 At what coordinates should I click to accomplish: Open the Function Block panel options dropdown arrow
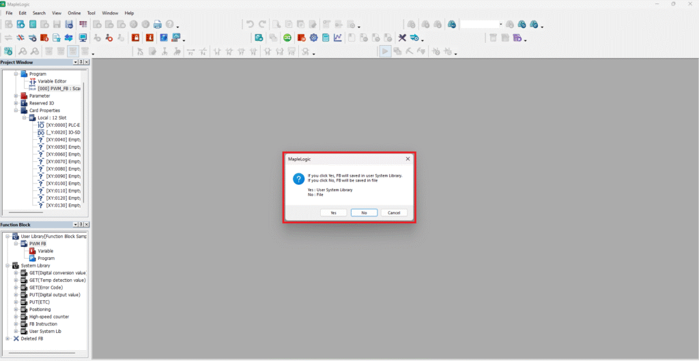[x=75, y=225]
